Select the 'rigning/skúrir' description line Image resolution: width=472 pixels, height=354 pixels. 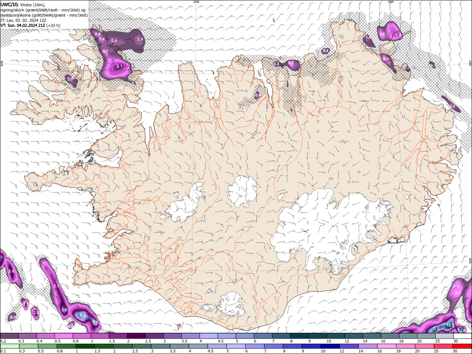[x=43, y=10]
